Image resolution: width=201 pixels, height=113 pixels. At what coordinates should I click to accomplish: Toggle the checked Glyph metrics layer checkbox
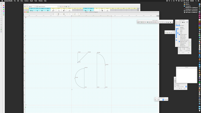coord(176,37)
